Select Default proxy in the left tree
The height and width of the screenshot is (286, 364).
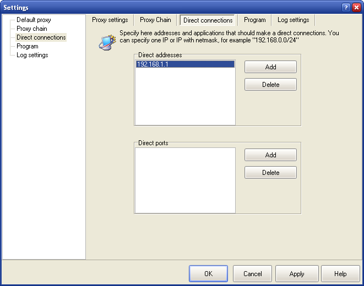(x=34, y=20)
